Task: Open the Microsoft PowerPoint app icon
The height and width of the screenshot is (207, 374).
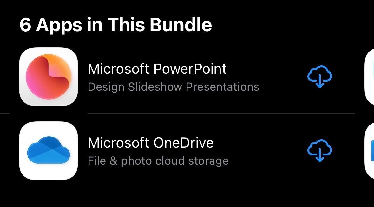Action: 49,77
